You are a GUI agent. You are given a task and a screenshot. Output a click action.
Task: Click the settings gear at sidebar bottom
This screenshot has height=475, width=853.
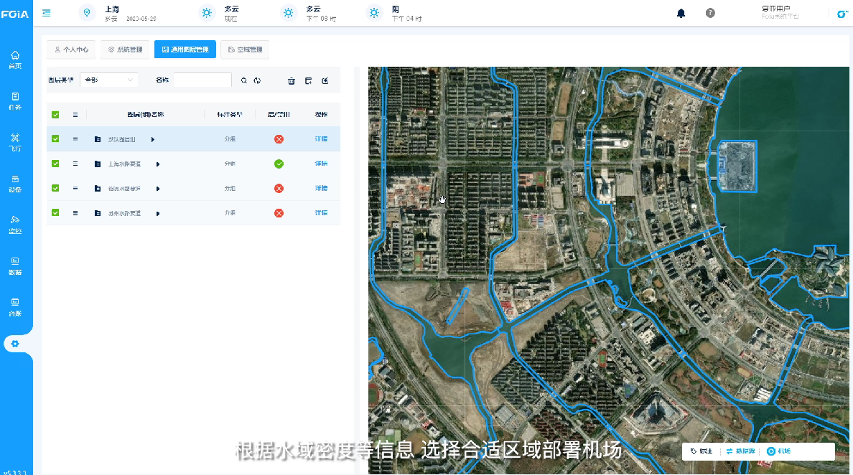(x=16, y=343)
